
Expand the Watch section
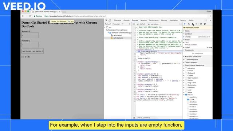coord(197,31)
